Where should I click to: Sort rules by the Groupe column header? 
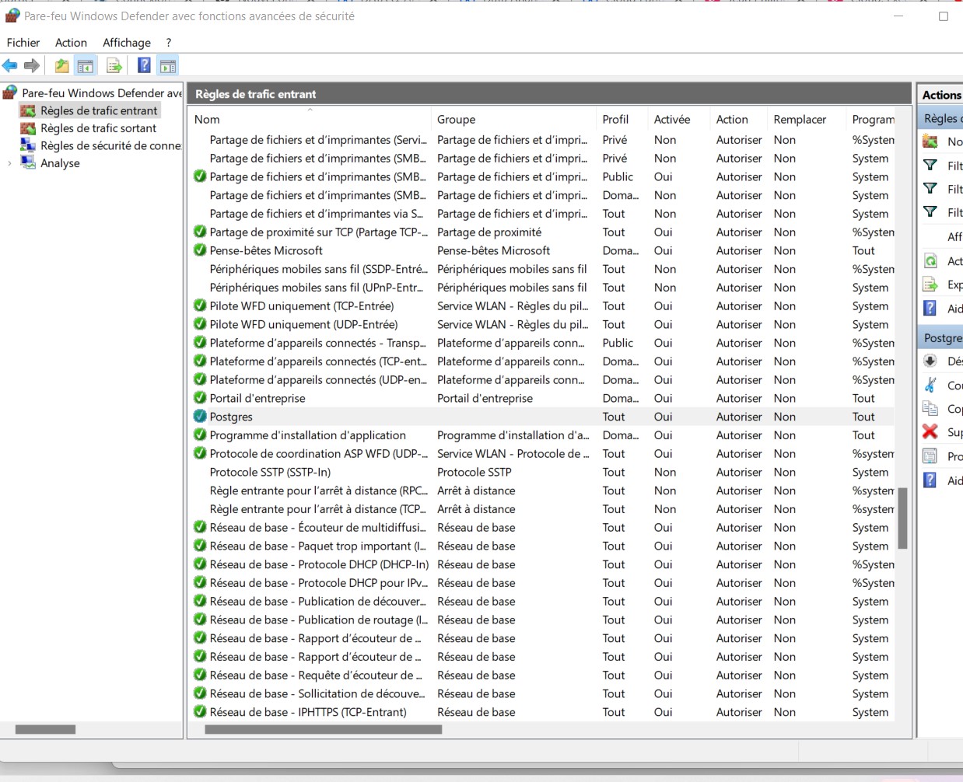(514, 119)
